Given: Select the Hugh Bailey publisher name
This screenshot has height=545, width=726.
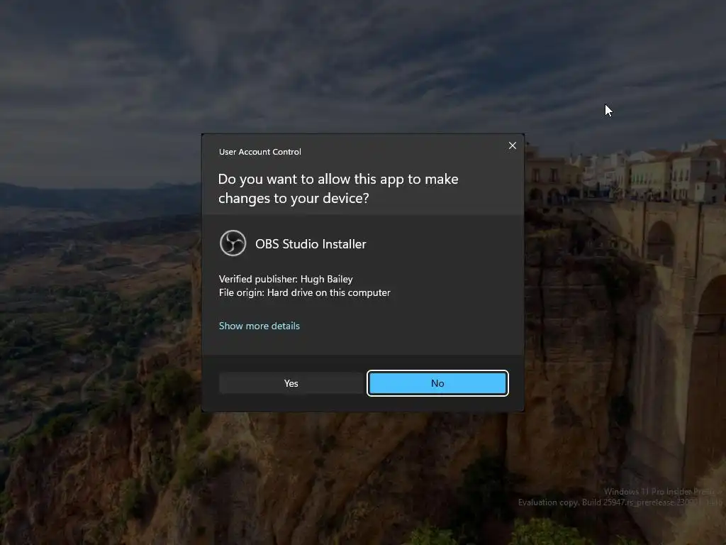Looking at the screenshot, I should pos(326,279).
